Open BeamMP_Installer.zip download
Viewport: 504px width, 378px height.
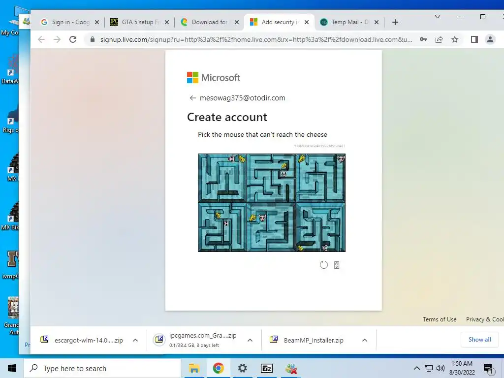point(308,340)
